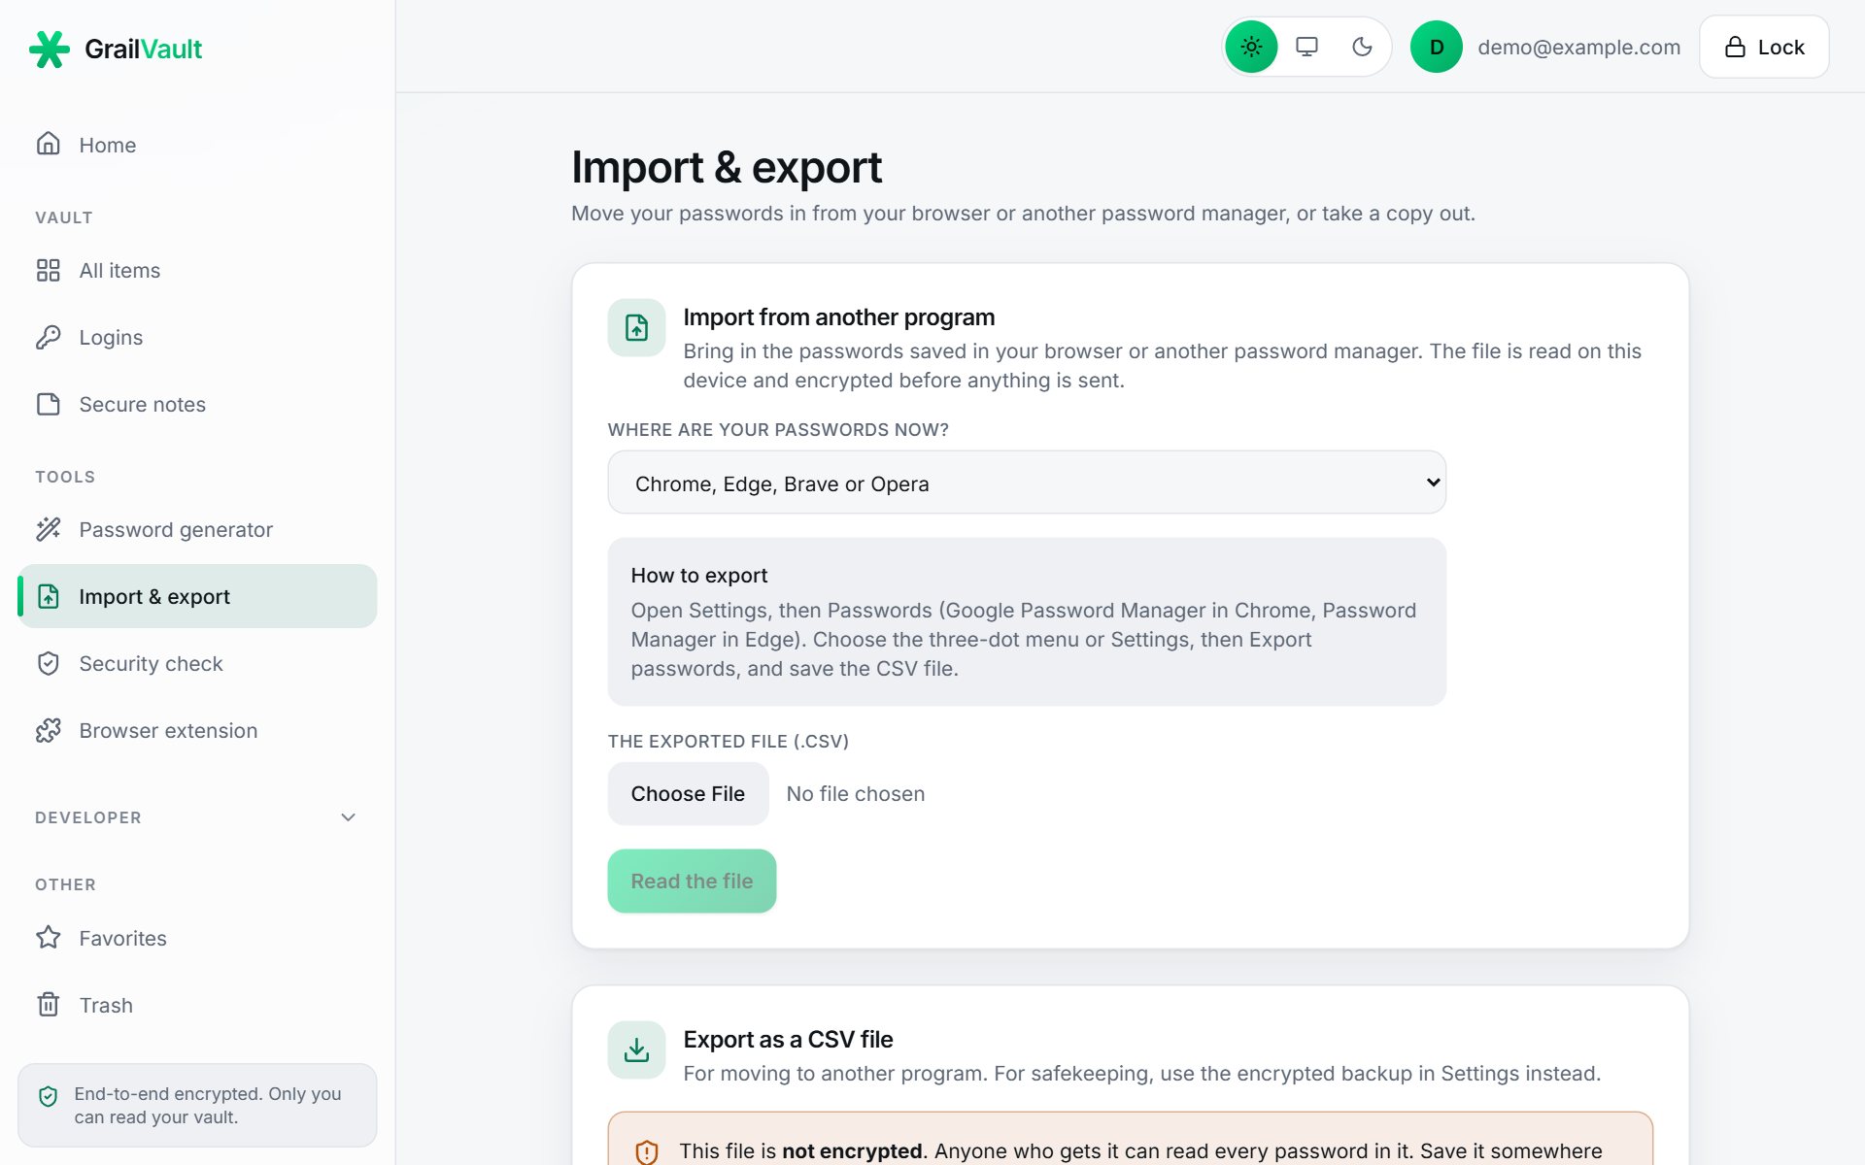Click the Secure notes page icon
1865x1165 pixels.
(48, 404)
